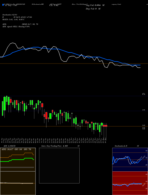Click the 1.56 price axis label

tap(144, 110)
